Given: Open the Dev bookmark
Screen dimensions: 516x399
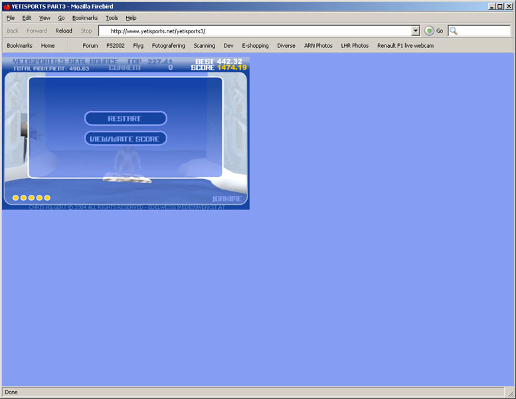Looking at the screenshot, I should [x=228, y=45].
